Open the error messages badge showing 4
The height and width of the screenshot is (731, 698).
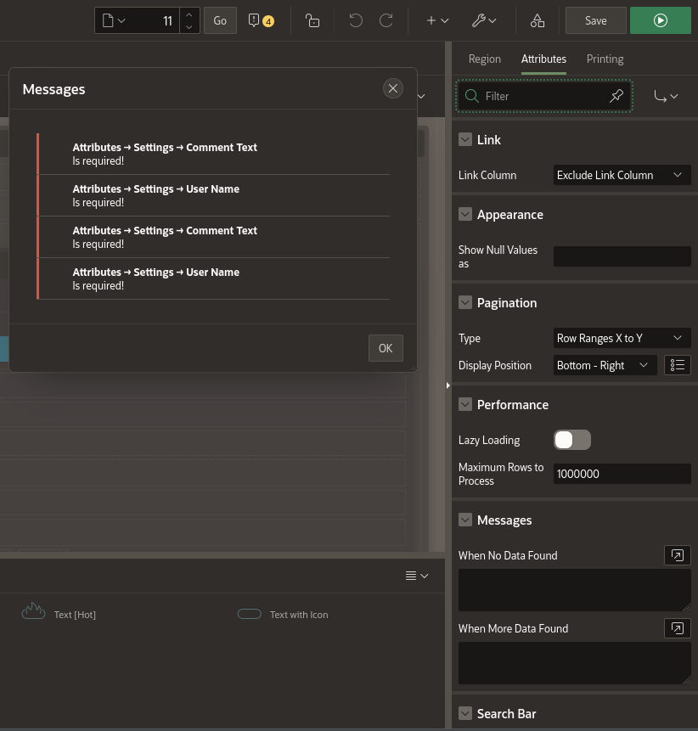point(261,20)
